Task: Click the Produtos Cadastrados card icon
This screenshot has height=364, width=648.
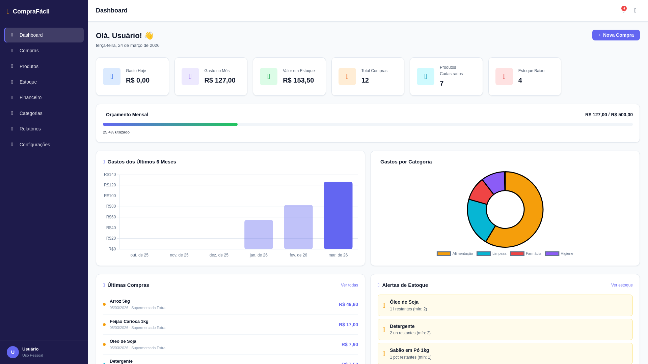Action: click(426, 77)
